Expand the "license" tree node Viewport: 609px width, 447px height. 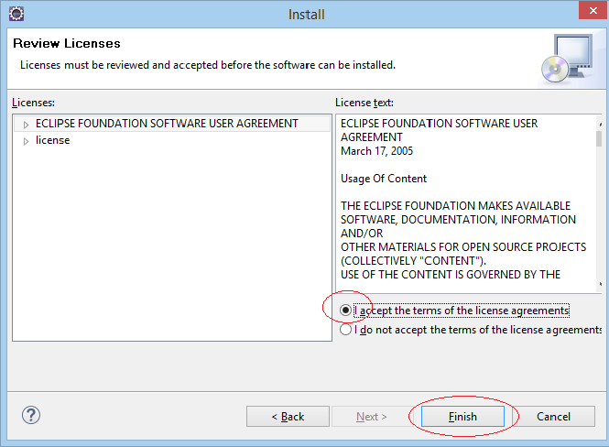pyautogui.click(x=26, y=141)
